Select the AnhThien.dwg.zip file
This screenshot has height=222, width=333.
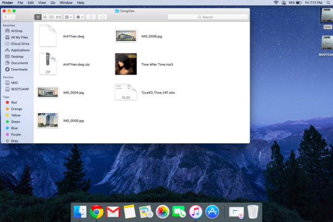[x=48, y=64]
